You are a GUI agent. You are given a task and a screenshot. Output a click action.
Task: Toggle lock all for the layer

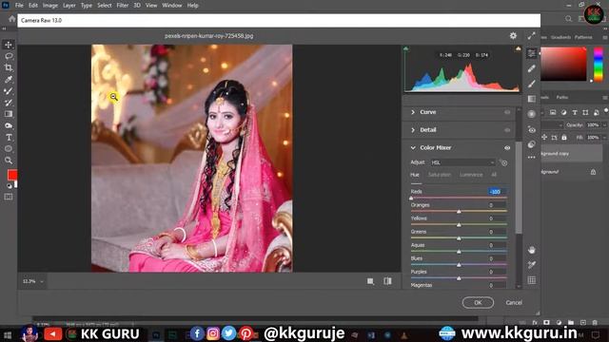point(564,137)
